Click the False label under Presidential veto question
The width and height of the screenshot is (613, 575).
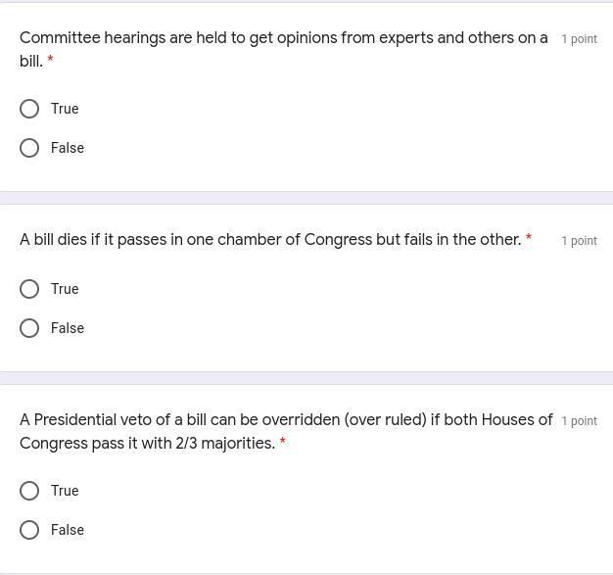coord(68,530)
